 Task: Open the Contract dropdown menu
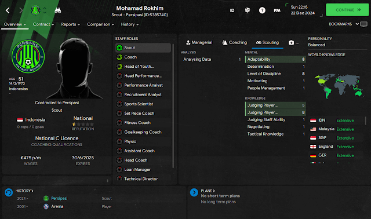pyautogui.click(x=43, y=24)
